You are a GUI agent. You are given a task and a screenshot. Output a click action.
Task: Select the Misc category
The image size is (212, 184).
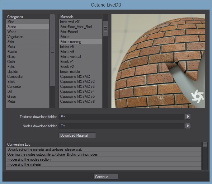pyautogui.click(x=27, y=22)
